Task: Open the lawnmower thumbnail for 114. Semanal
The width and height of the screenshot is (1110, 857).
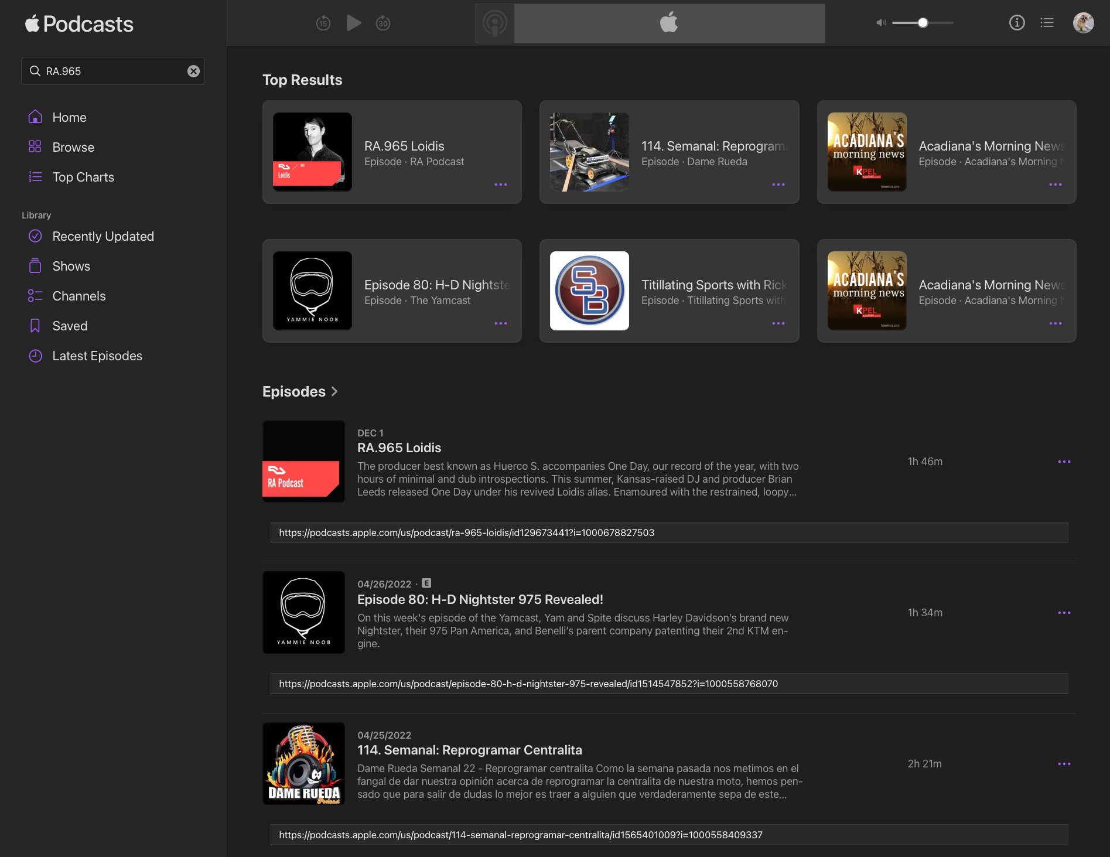Action: [589, 152]
